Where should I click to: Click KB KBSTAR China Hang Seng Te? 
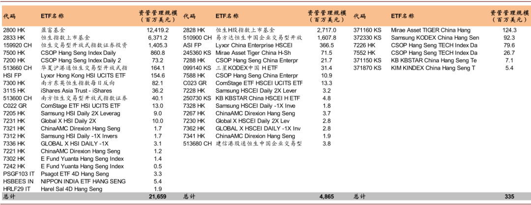[434, 60]
